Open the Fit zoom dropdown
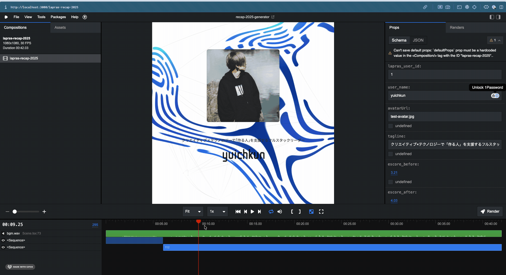The width and height of the screenshot is (506, 275). [x=193, y=212]
